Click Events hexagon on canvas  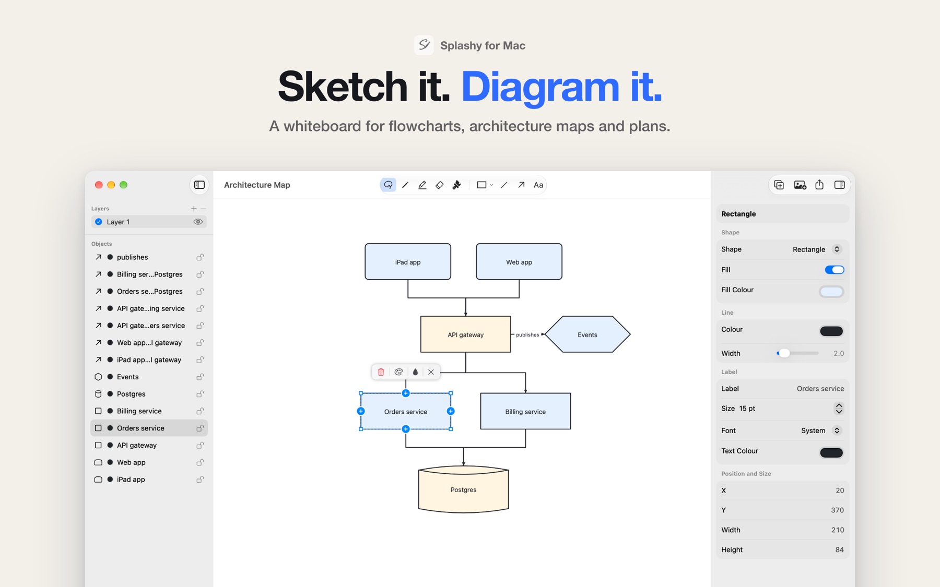587,334
